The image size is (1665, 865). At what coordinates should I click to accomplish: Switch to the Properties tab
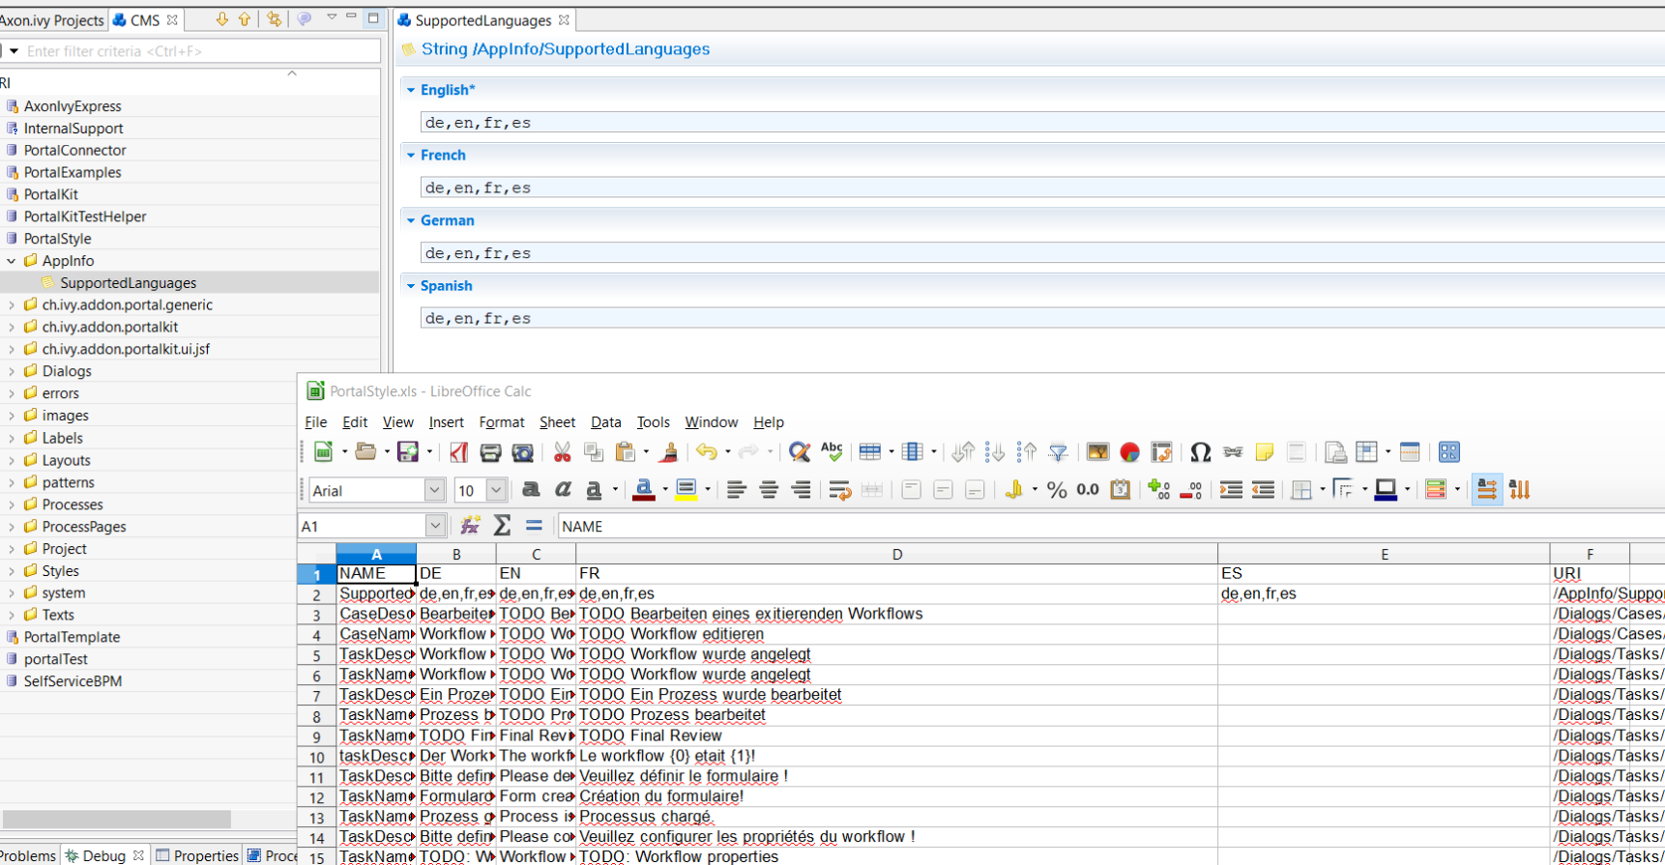197,855
